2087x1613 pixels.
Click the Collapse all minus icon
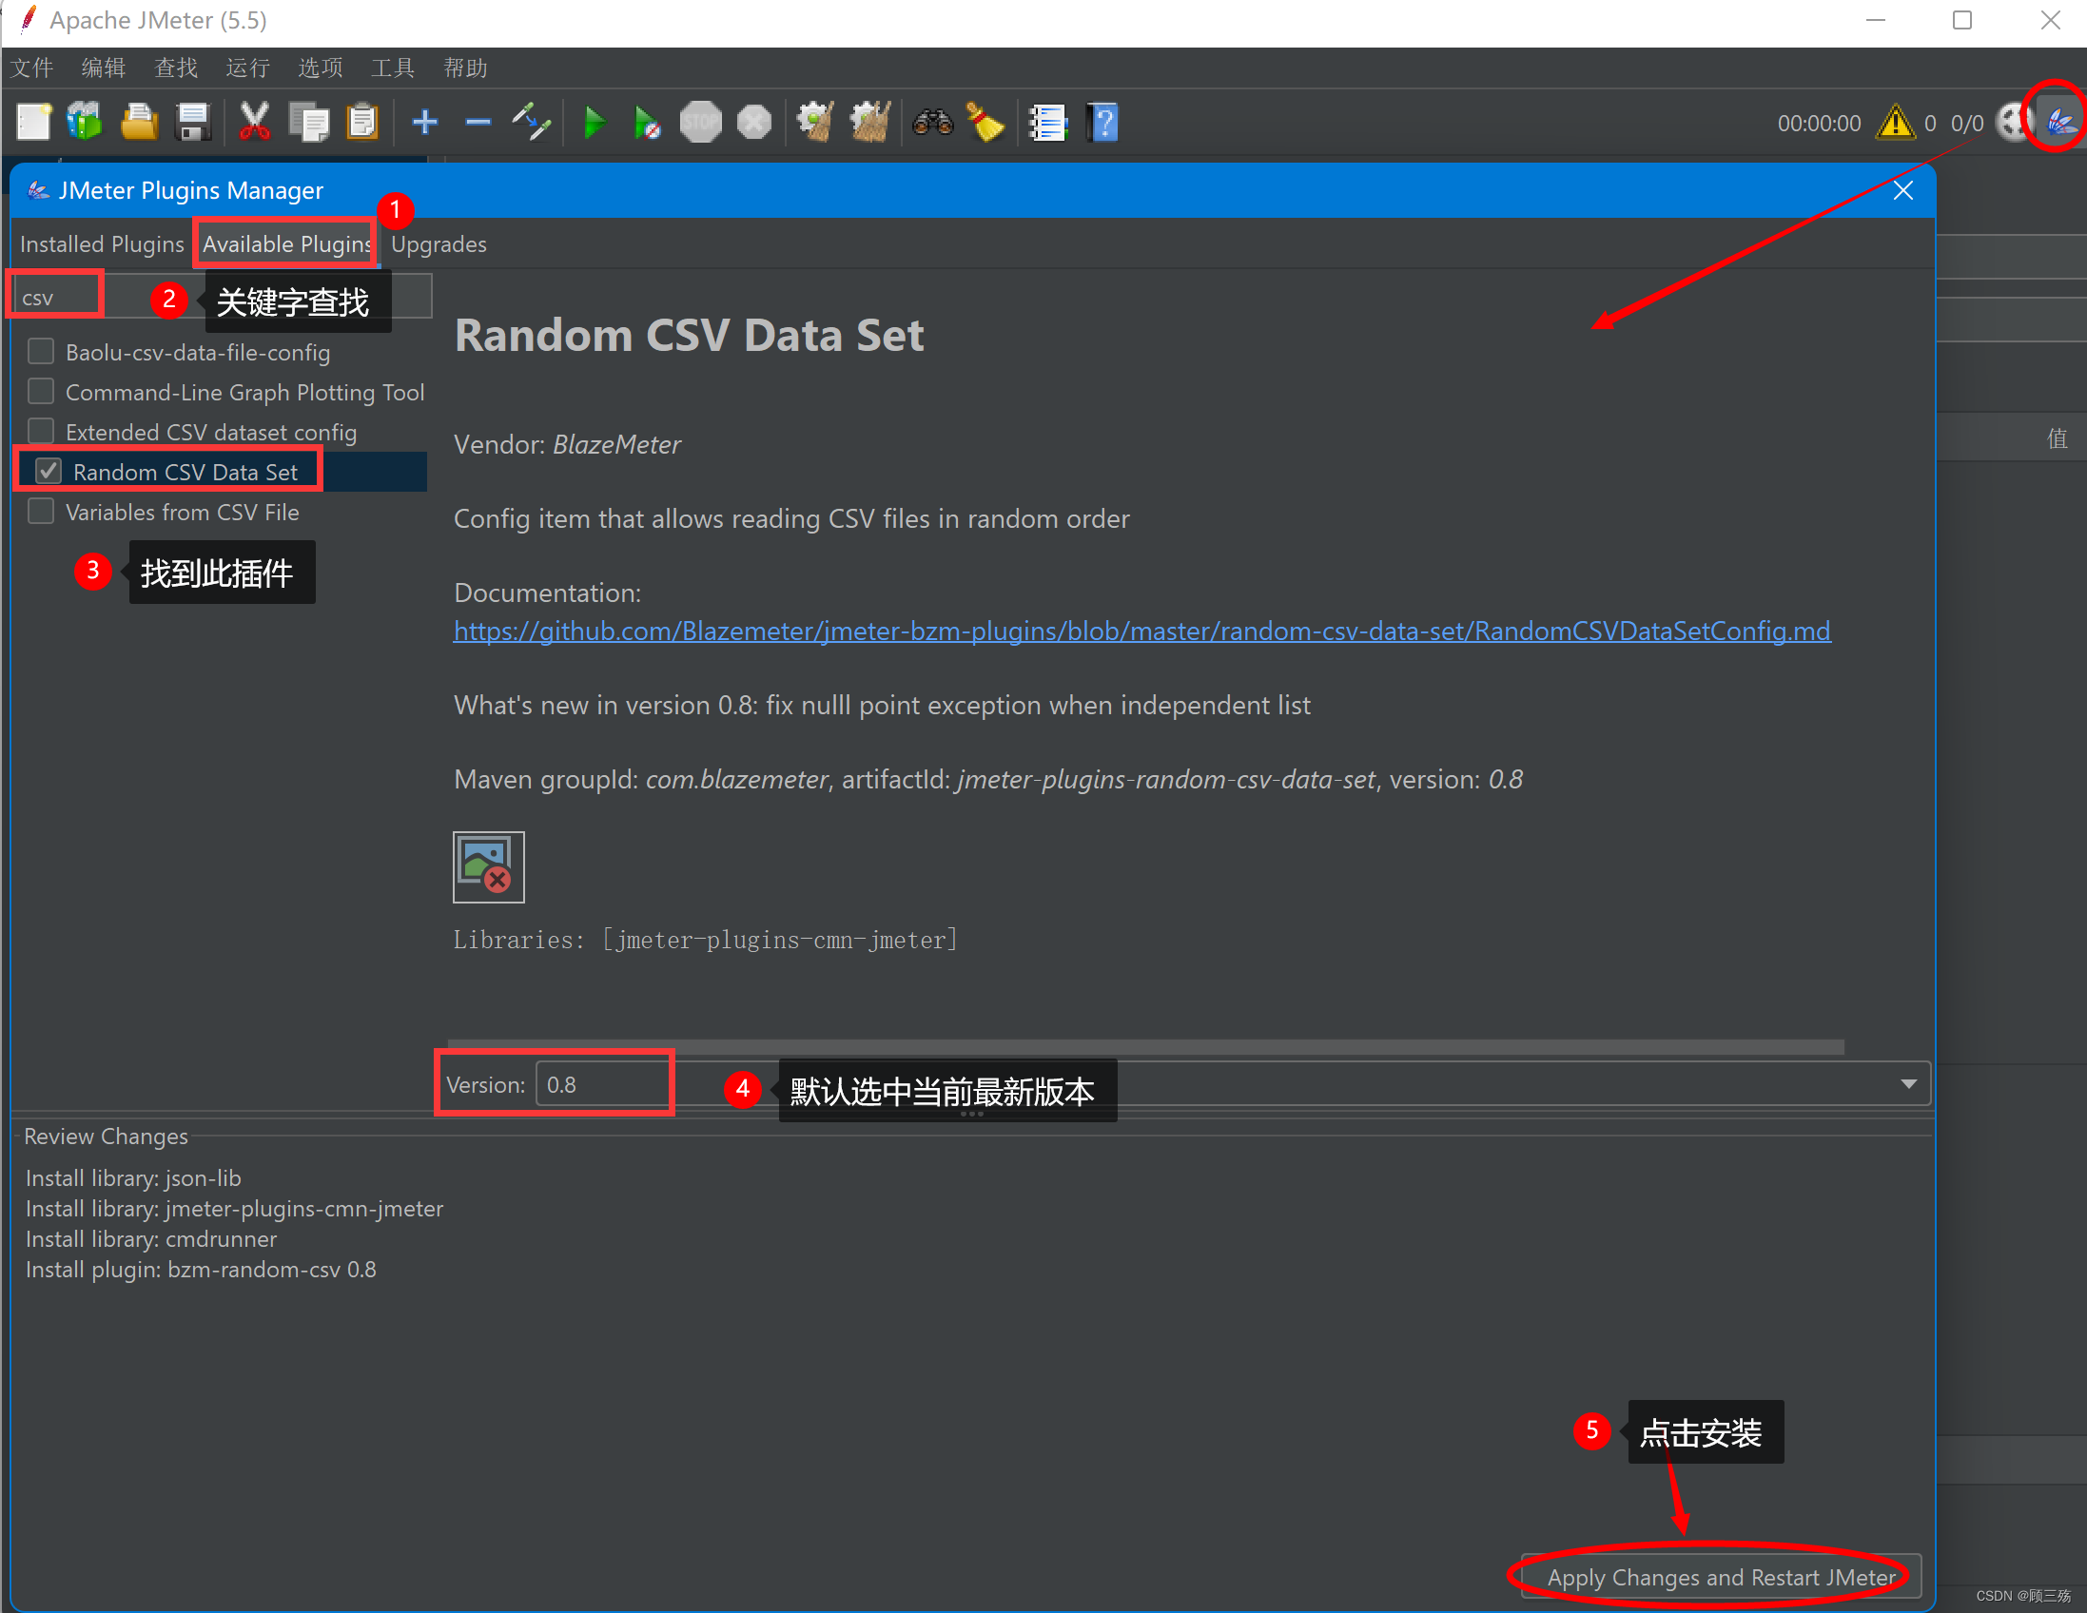[x=478, y=123]
